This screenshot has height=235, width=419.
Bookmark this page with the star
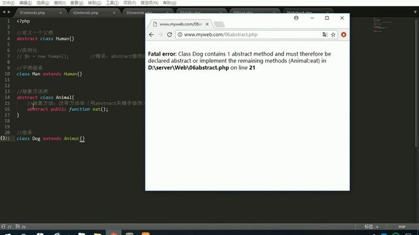point(333,35)
